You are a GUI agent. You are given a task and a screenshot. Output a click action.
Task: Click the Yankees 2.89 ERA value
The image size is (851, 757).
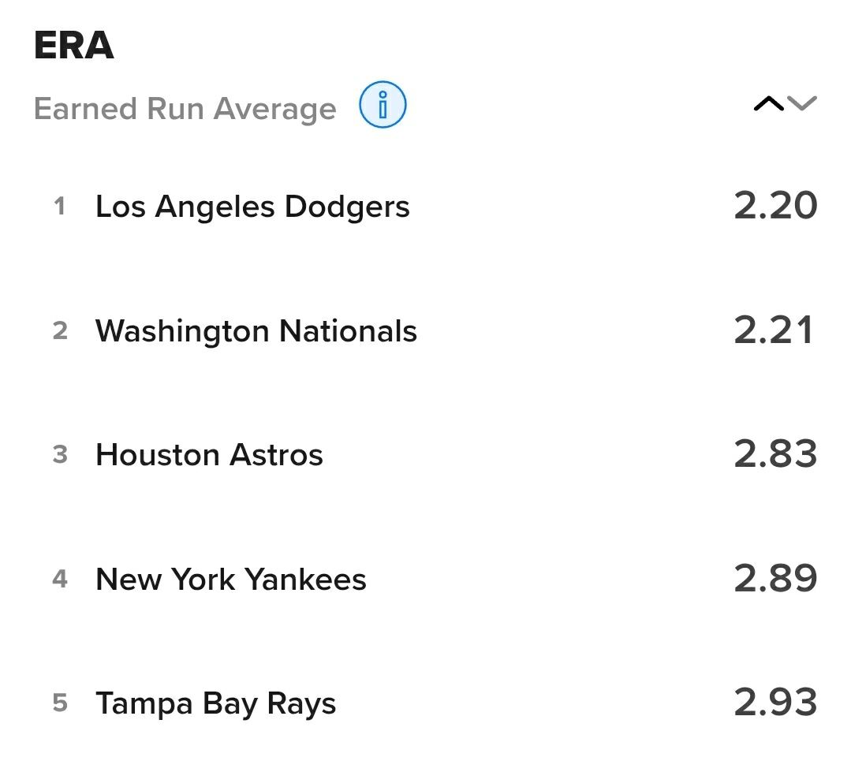tap(775, 579)
